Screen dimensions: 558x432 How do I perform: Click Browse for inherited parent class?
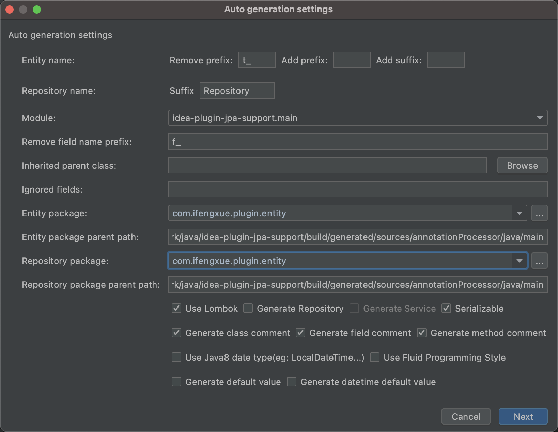(x=522, y=166)
